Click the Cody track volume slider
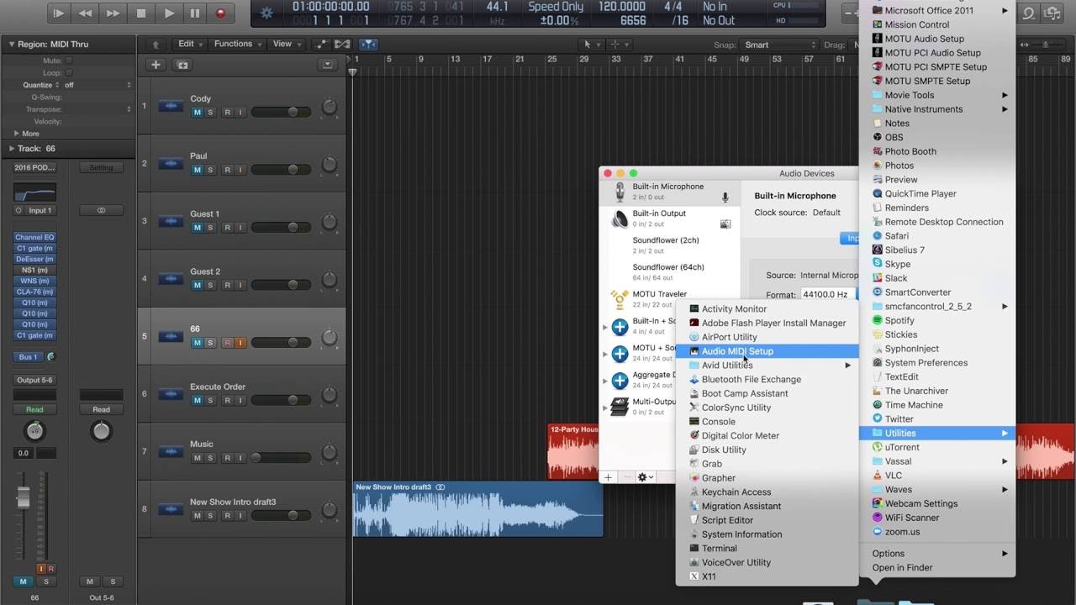 pyautogui.click(x=282, y=112)
